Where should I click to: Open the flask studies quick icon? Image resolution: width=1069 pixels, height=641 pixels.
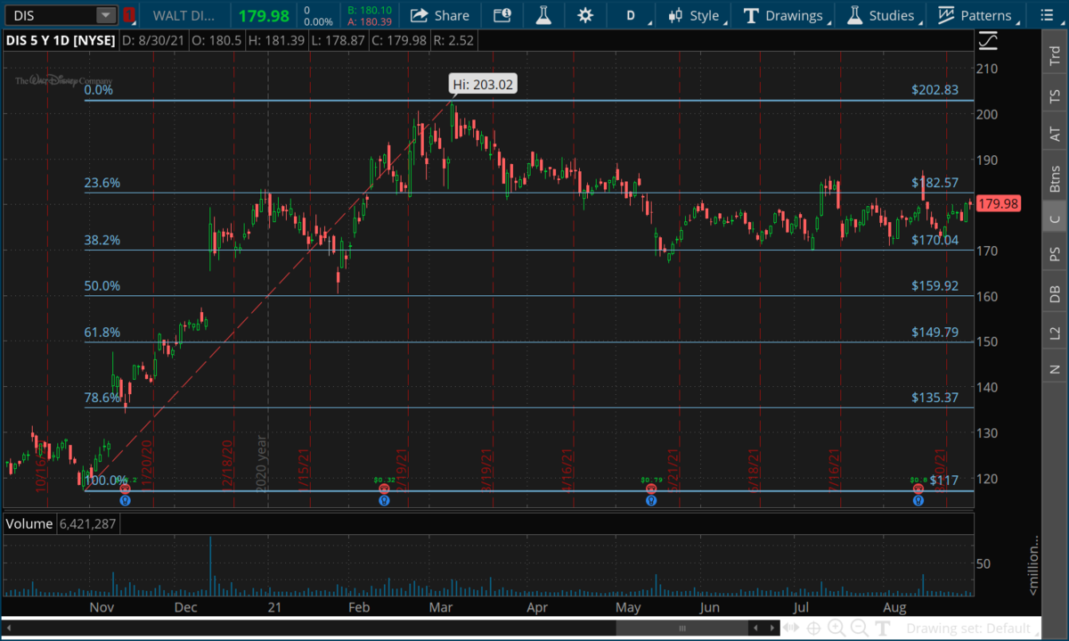pyautogui.click(x=543, y=15)
